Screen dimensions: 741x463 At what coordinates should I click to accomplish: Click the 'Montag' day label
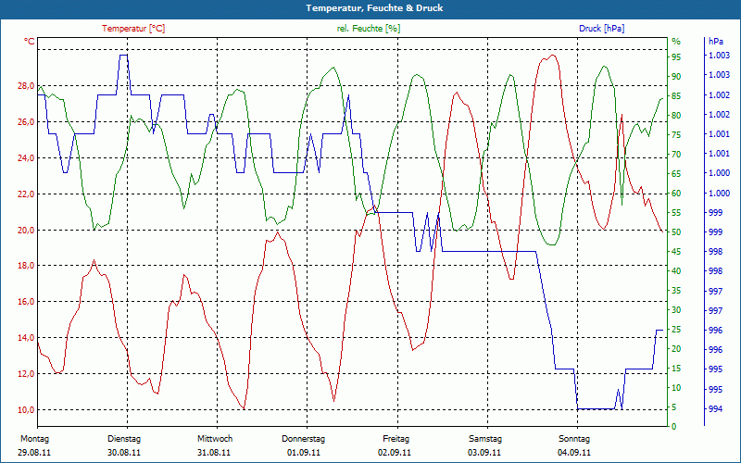35,439
